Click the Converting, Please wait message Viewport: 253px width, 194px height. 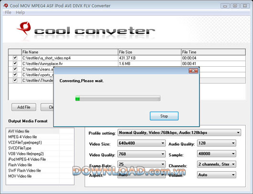82,81
